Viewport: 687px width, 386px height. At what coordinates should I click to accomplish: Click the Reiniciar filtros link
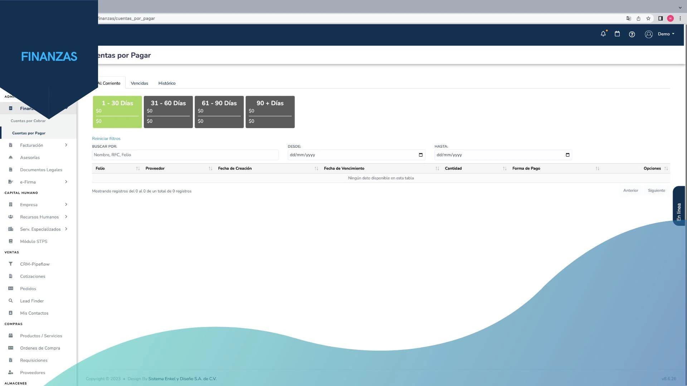[x=106, y=139]
